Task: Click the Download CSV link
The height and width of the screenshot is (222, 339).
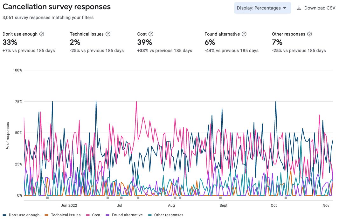Action: click(319, 8)
